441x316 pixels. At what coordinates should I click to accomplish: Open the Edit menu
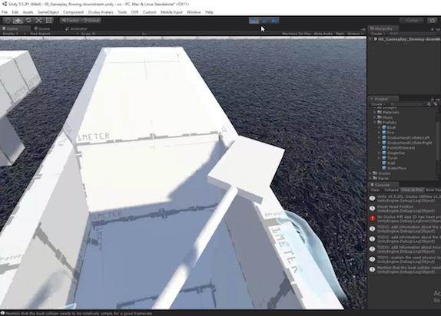tap(15, 12)
